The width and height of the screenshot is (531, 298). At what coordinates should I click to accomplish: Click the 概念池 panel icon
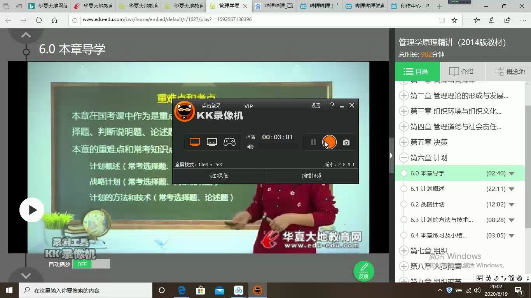pos(499,71)
